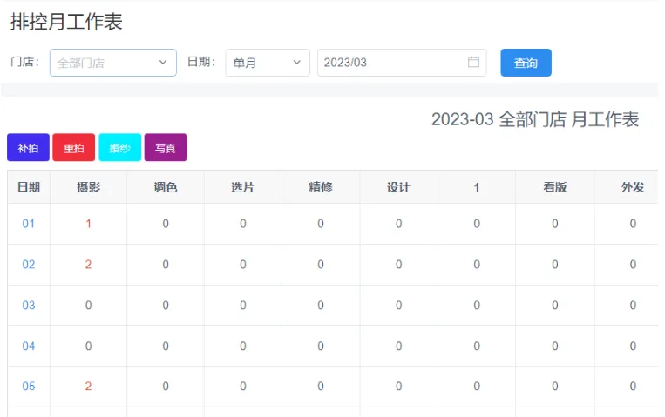Select date 04 in the table

pos(29,346)
